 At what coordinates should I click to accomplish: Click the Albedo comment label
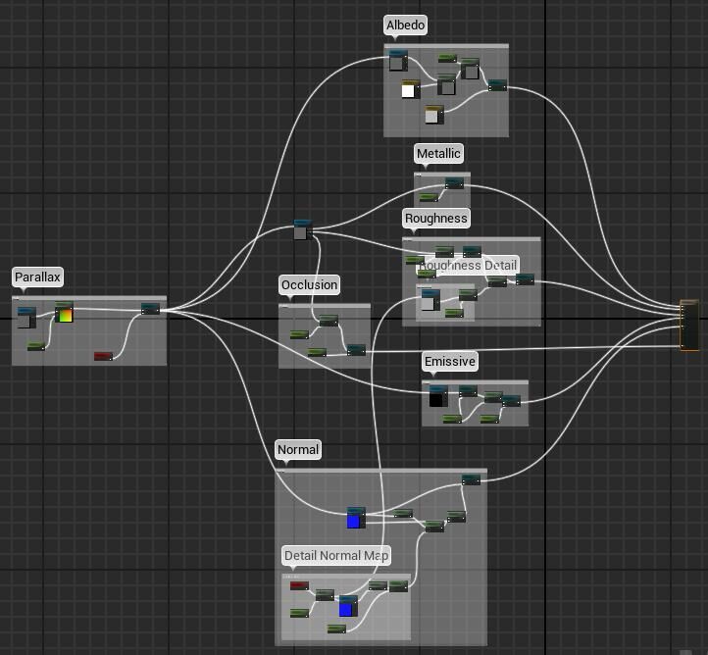pos(406,25)
